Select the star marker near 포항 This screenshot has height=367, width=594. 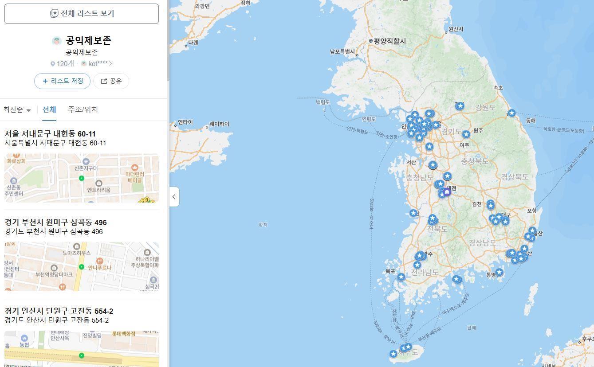531,231
